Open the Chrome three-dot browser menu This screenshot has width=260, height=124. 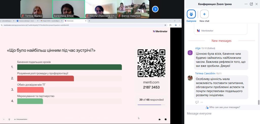[x=180, y=25]
